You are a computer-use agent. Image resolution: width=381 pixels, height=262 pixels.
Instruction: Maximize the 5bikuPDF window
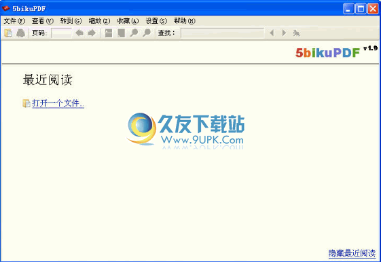coord(361,9)
